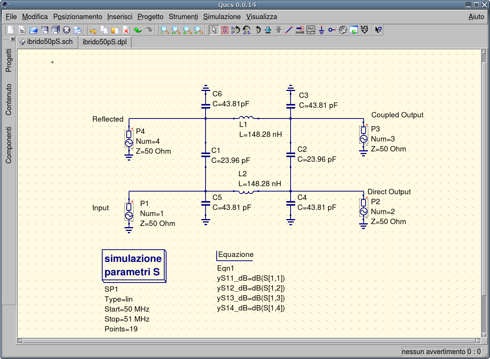Insert an equation using the toolbar icon
The image size is (490, 359).
[x=311, y=30]
